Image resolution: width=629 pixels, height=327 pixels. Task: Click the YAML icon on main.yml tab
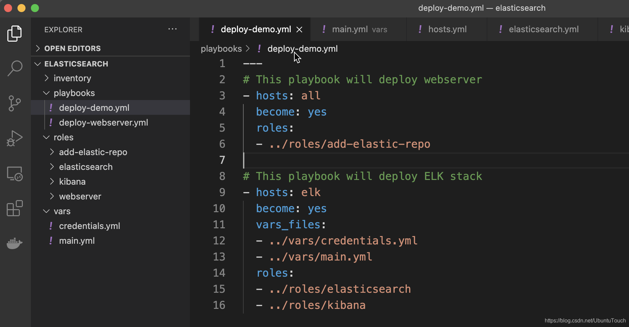pyautogui.click(x=324, y=29)
